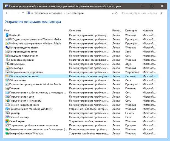Image resolution: width=170 pixels, height=141 pixels.
Task: Click the Клавиатура icon
Action: 7,68
